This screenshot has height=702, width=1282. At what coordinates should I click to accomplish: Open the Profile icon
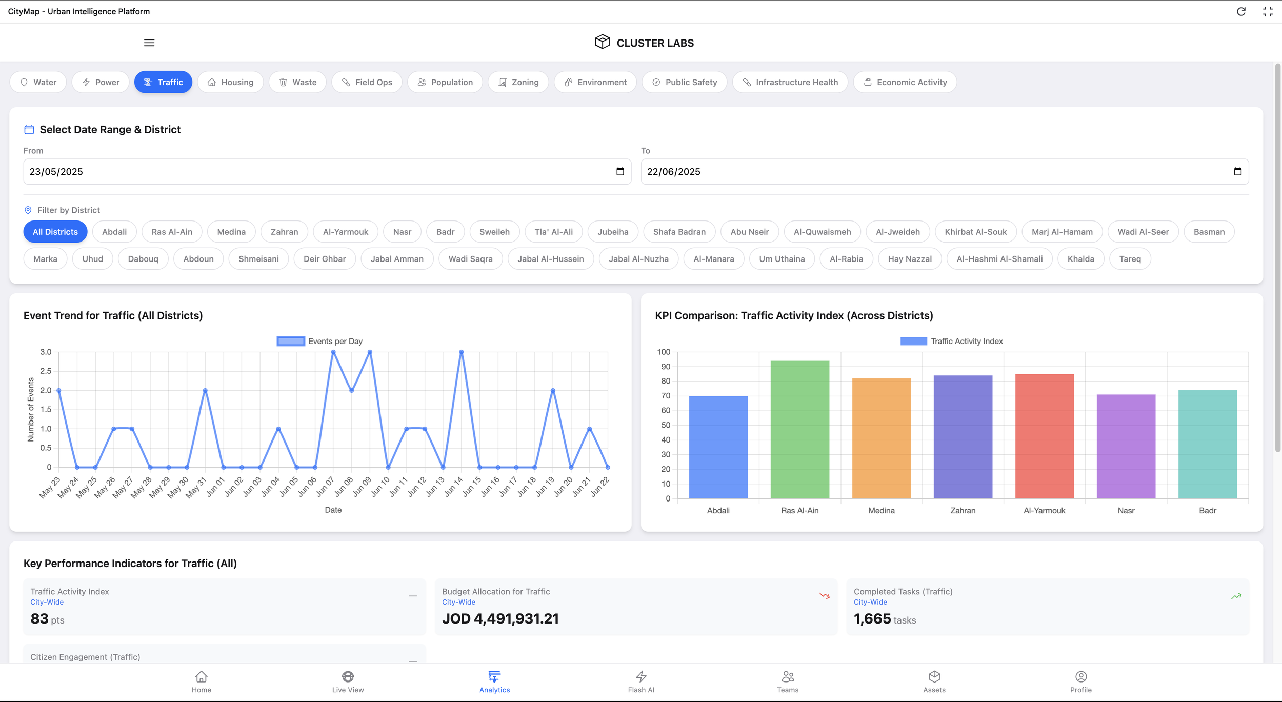point(1081,676)
